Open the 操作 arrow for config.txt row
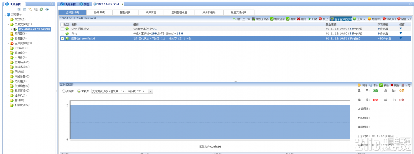Screen dimensions: 414x154 (401, 39)
